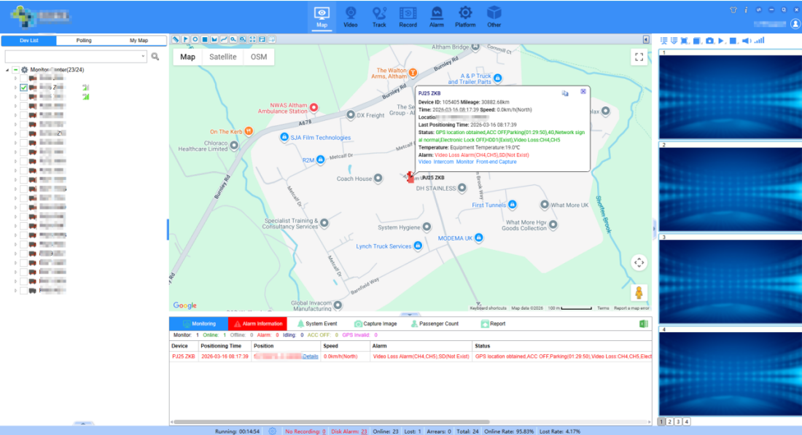Switch to the My Map tab
This screenshot has height=435, width=802.
(x=139, y=40)
